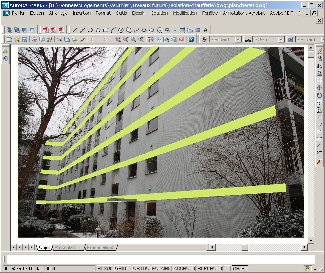Click horizontal scrollbar right arrow
Screen dimensions: 325x273
(x=304, y=247)
